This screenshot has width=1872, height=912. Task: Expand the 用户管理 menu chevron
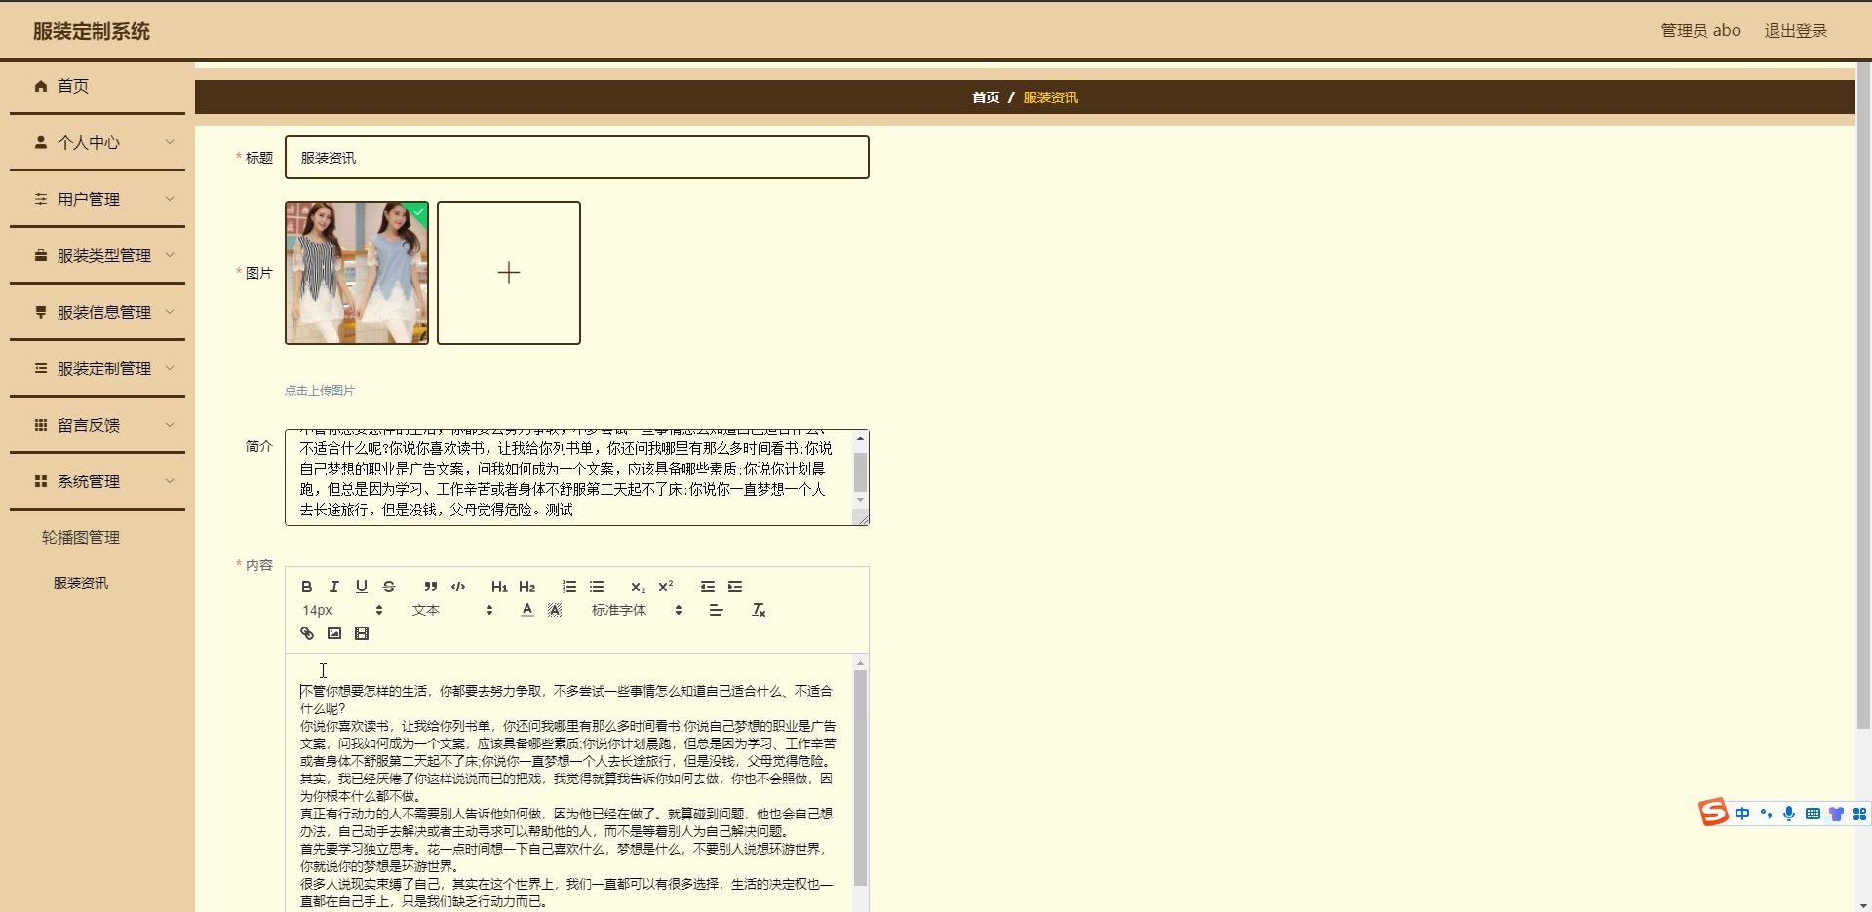pos(169,199)
